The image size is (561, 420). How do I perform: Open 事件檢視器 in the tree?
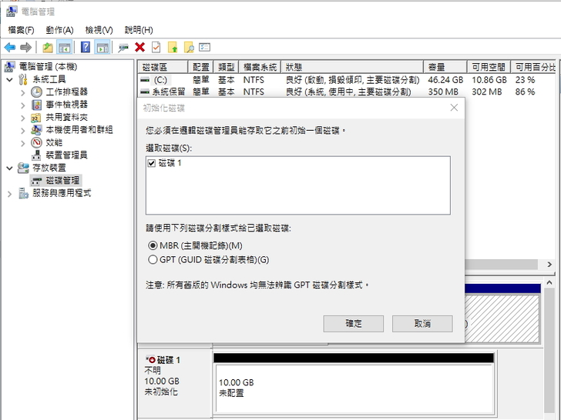(66, 105)
